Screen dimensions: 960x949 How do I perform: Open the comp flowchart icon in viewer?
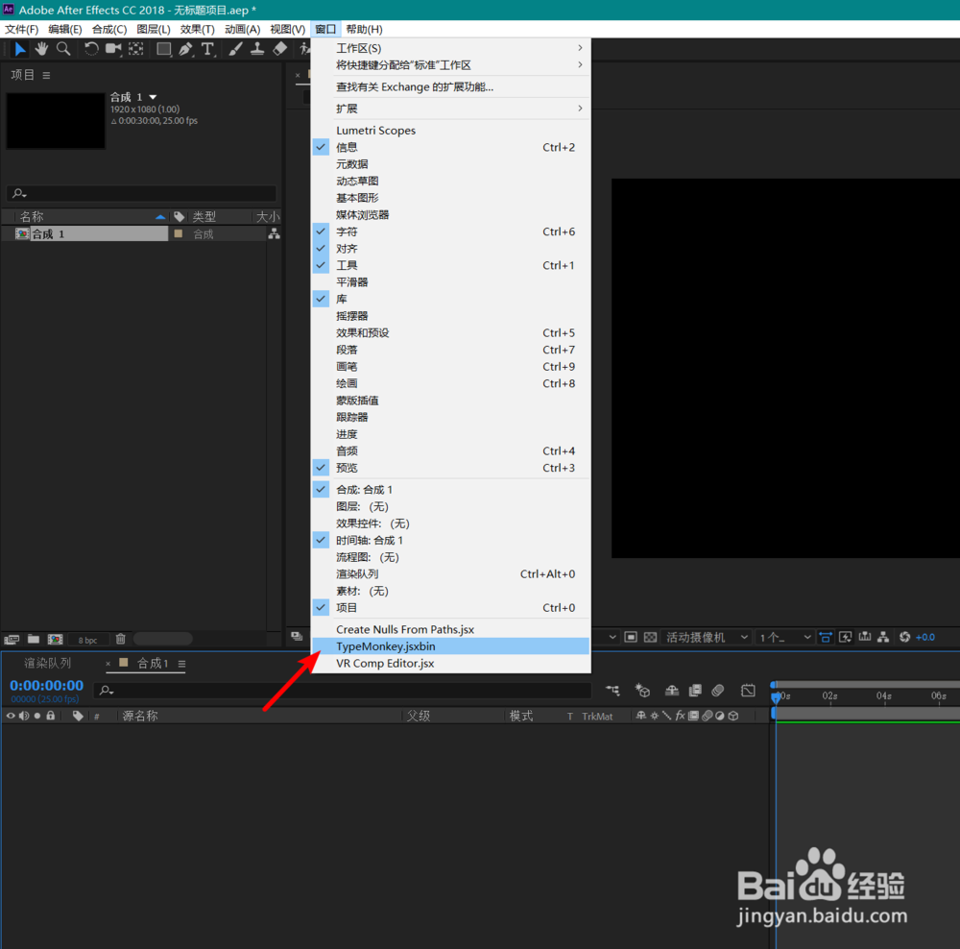[x=883, y=637]
